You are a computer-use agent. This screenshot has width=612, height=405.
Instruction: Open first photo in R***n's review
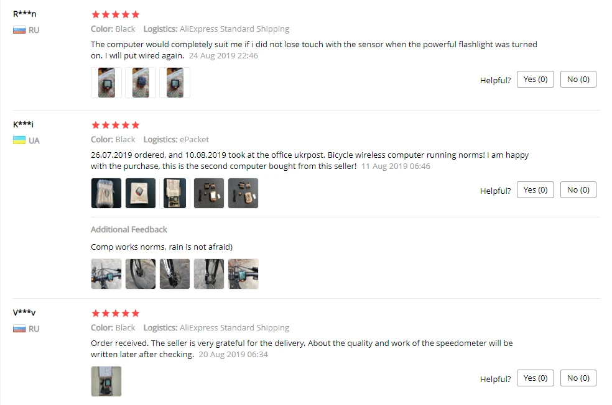106,83
